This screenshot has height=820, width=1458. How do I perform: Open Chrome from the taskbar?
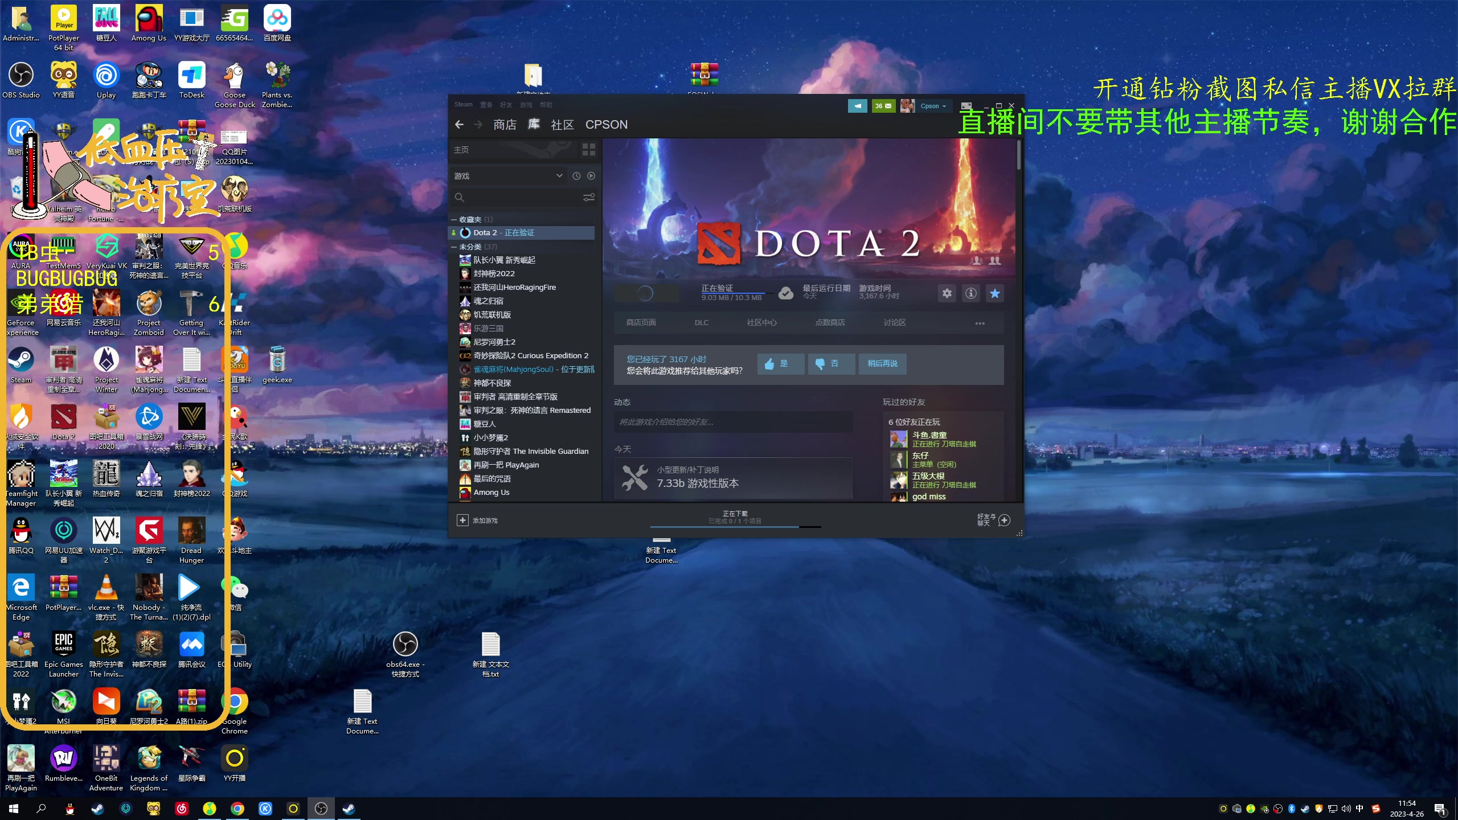237,809
